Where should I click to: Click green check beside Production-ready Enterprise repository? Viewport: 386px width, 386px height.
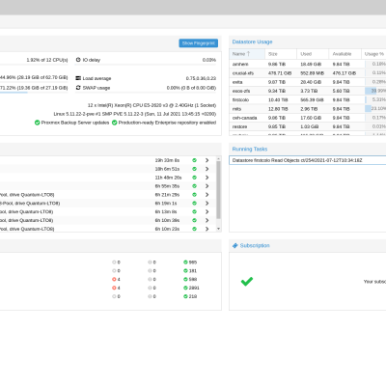point(115,123)
